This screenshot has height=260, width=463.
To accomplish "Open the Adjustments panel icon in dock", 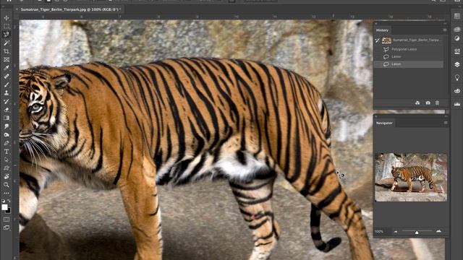I will pyautogui.click(x=457, y=38).
